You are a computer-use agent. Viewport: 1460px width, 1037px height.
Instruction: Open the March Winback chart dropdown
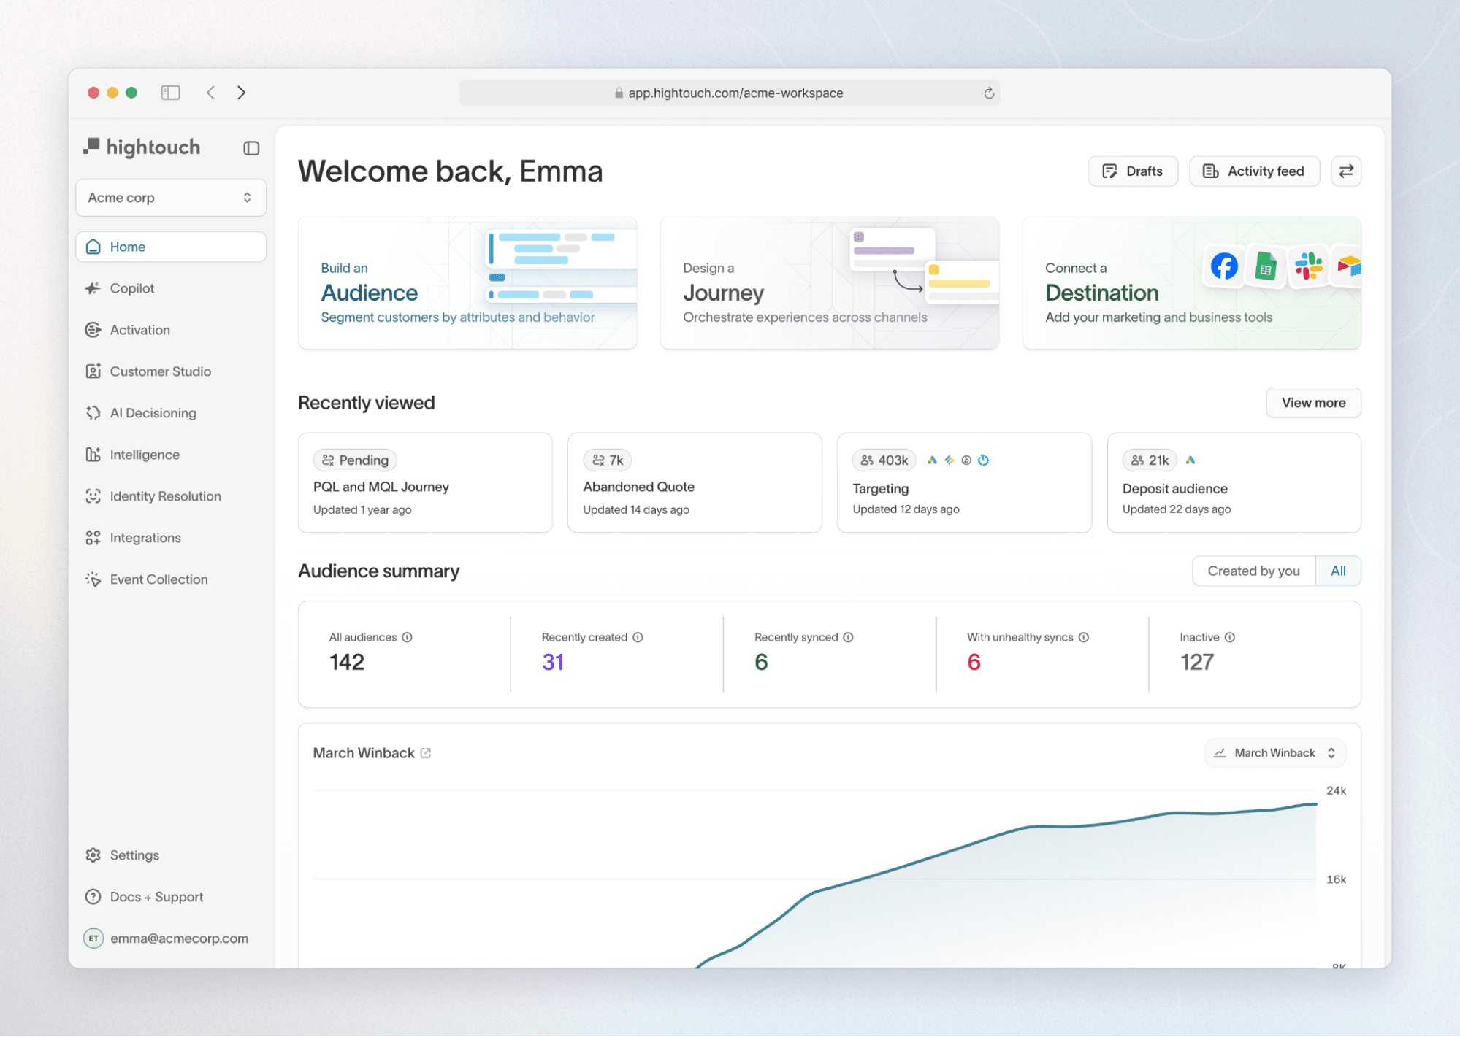click(1274, 753)
